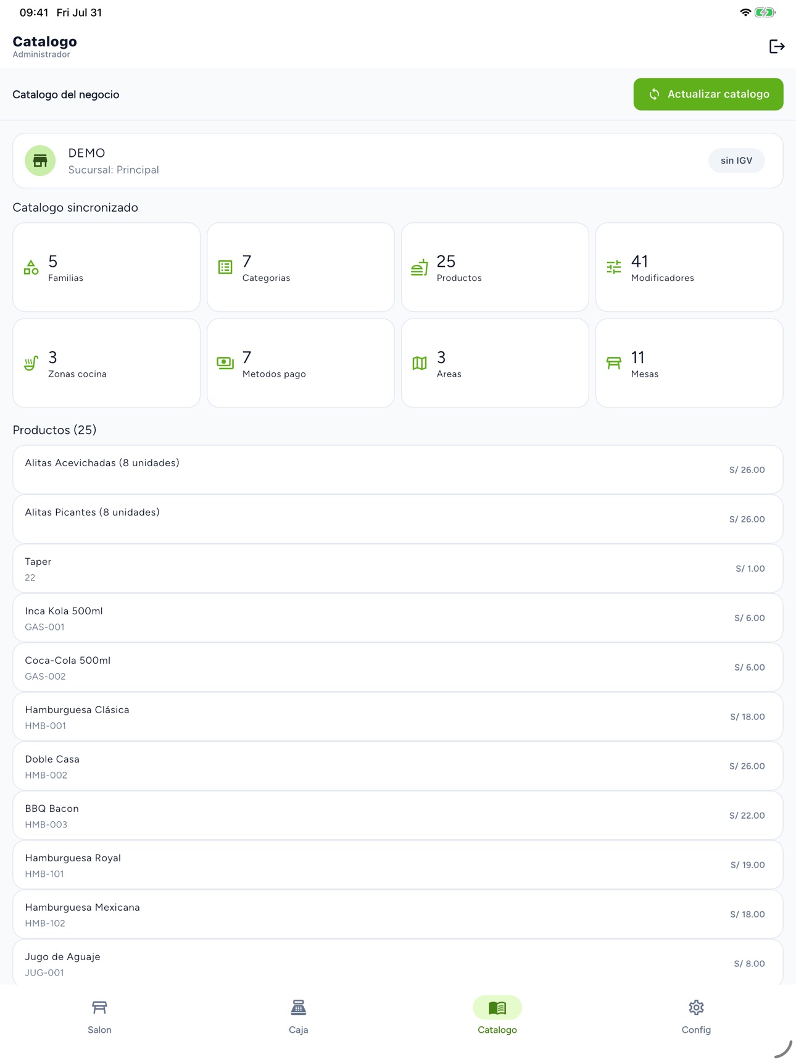Click the BBQ Bacon product name
Viewport: 796px width, 1062px height.
pos(52,808)
